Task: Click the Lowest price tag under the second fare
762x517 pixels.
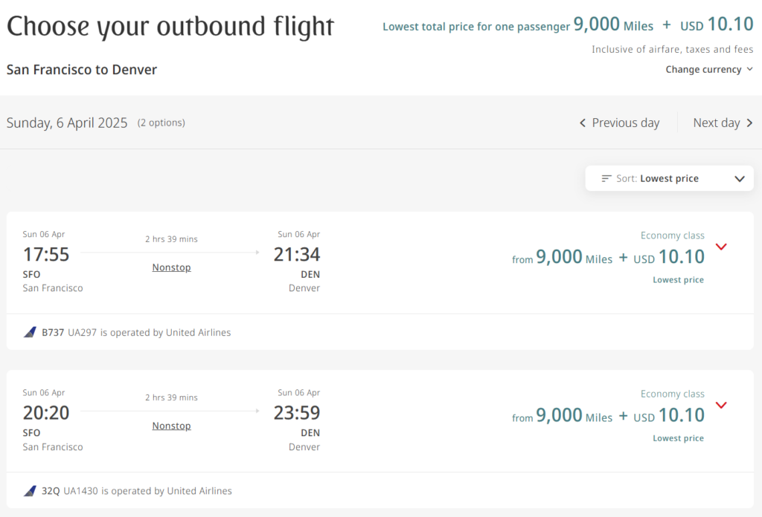Action: pos(678,438)
